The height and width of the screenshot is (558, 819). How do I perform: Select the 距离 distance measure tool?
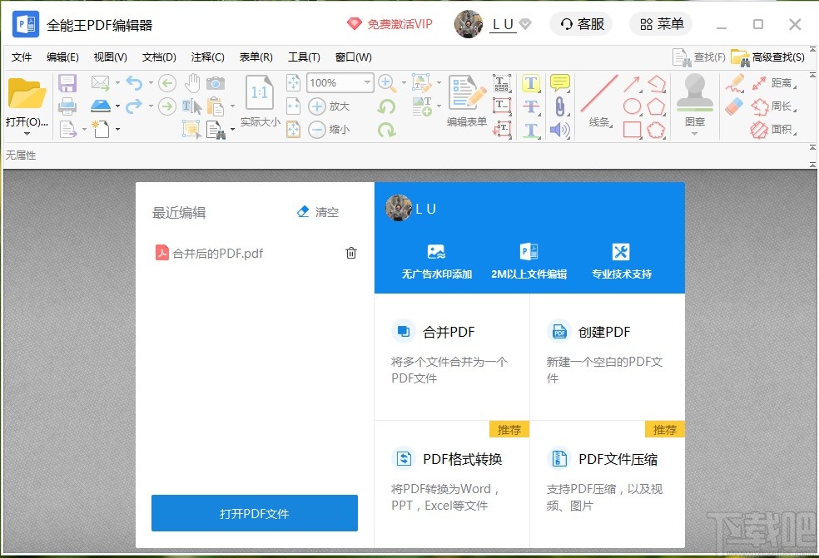pos(774,83)
